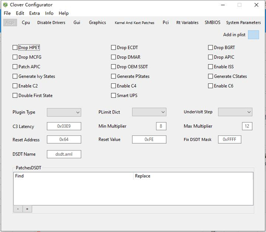Click the Clover Configurator app icon
The image size is (266, 232).
tap(5, 5)
